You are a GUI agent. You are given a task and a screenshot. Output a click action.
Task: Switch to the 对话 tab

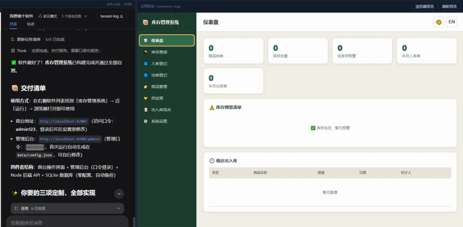(13, 24)
